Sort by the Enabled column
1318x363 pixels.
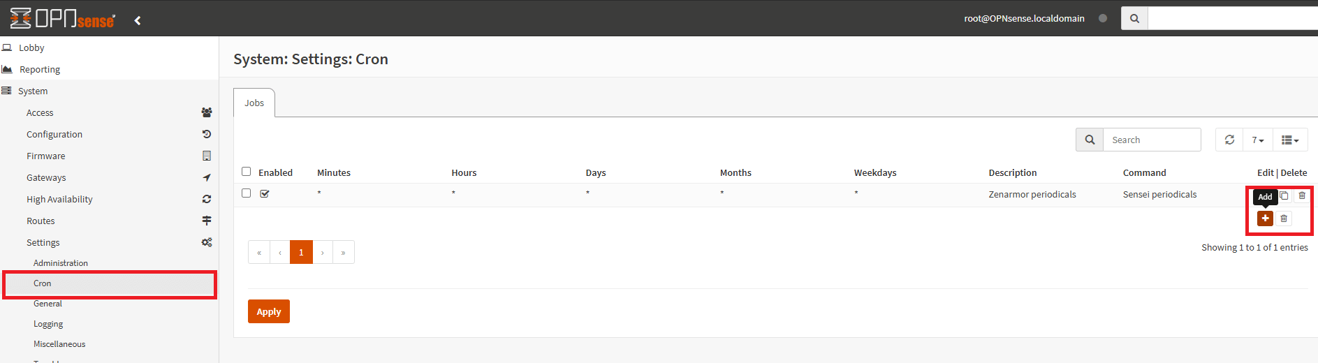(x=275, y=173)
